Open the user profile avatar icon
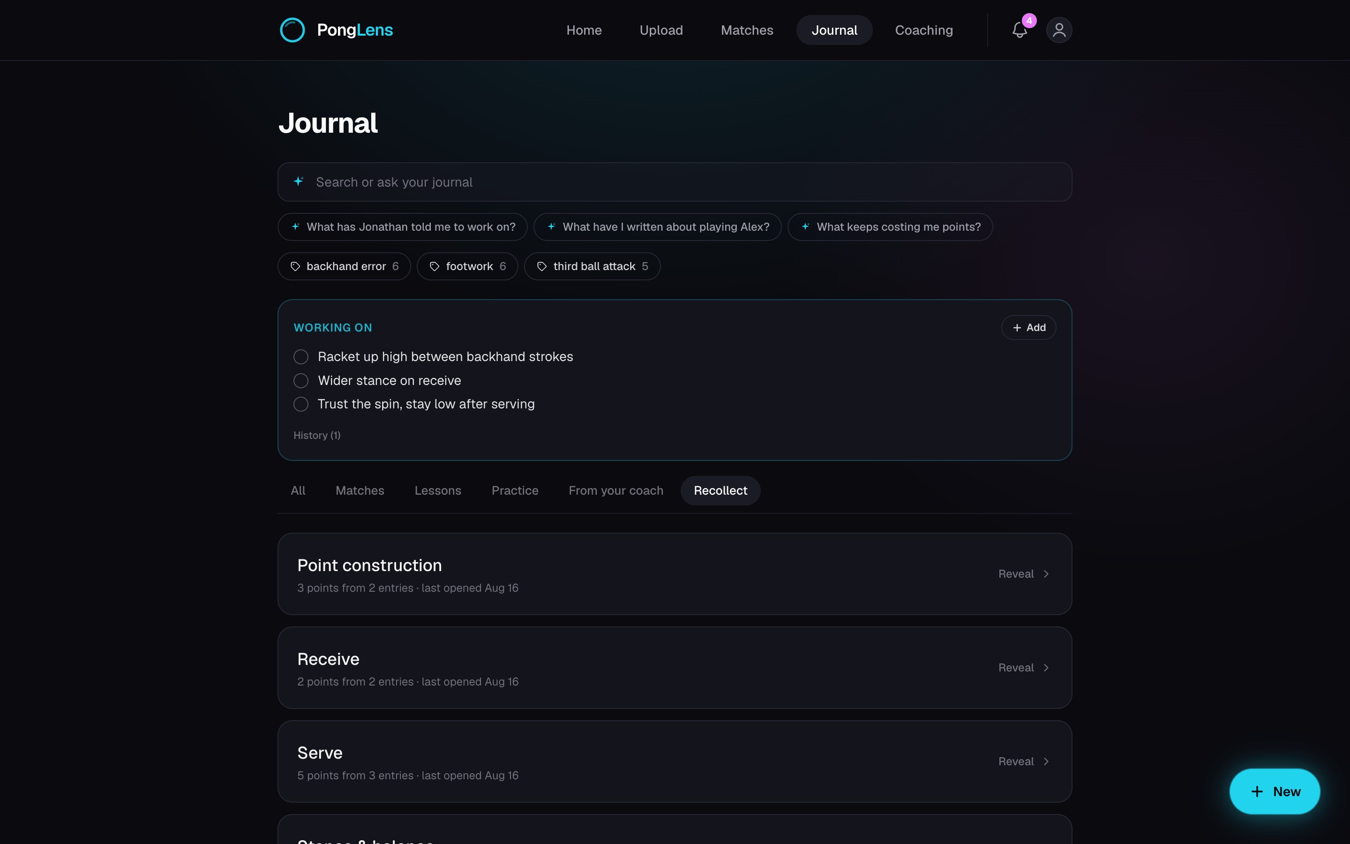Image resolution: width=1350 pixels, height=844 pixels. click(1059, 30)
